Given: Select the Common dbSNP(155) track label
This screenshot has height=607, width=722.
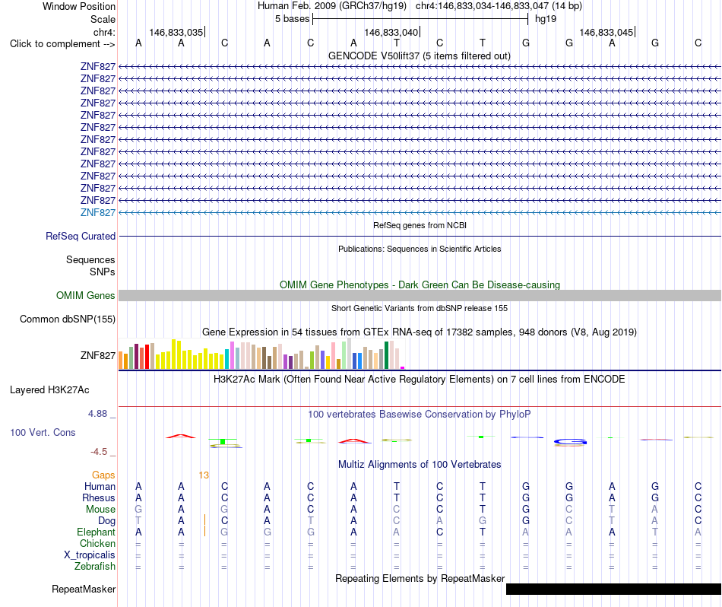Looking at the screenshot, I should pyautogui.click(x=68, y=319).
